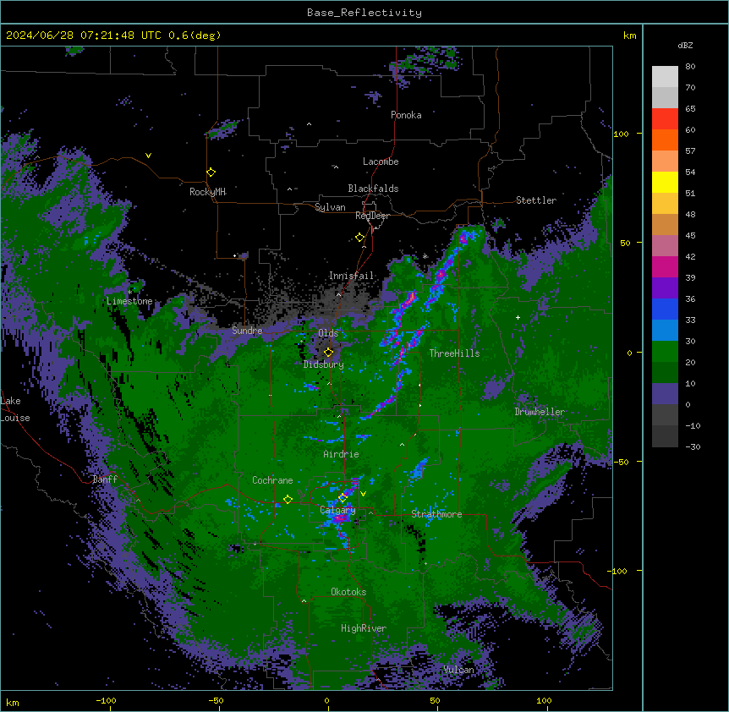Click the Drumheller label
The height and width of the screenshot is (712, 729).
[x=540, y=412]
